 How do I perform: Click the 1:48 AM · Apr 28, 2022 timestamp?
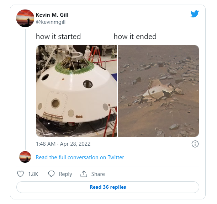63,144
